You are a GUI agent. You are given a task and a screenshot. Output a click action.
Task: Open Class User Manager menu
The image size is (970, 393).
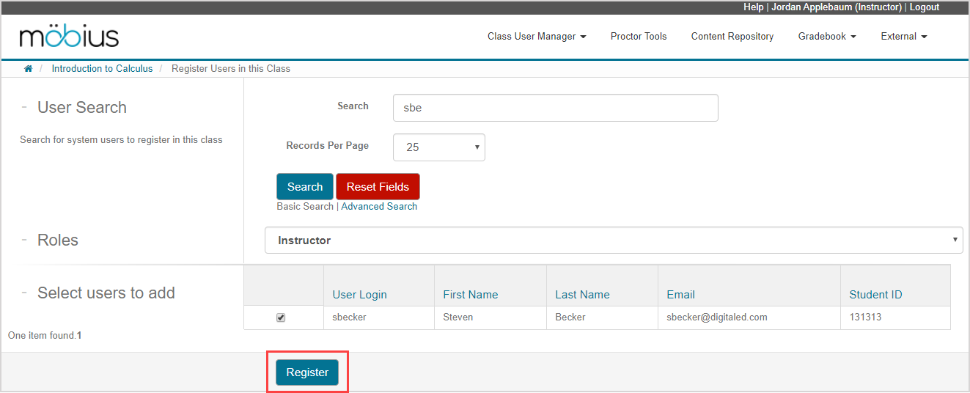tap(536, 37)
